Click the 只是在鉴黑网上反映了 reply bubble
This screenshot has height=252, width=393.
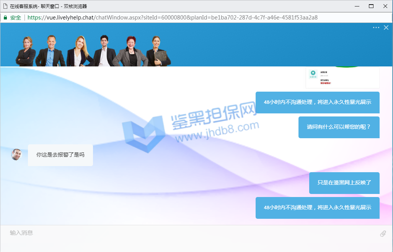coord(344,183)
